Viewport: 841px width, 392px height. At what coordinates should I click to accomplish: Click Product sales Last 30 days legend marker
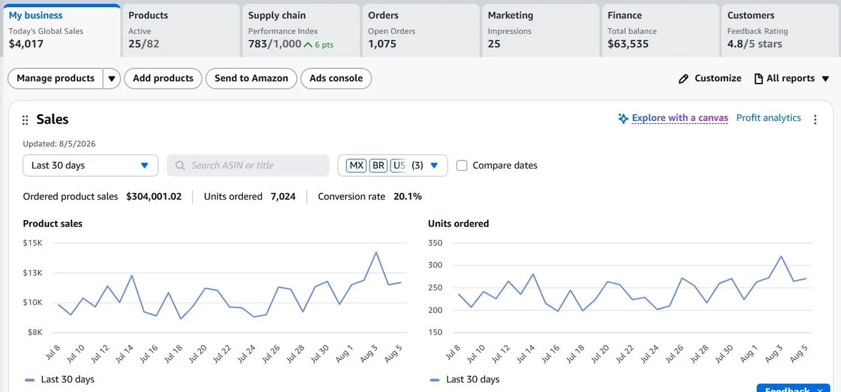pos(30,380)
